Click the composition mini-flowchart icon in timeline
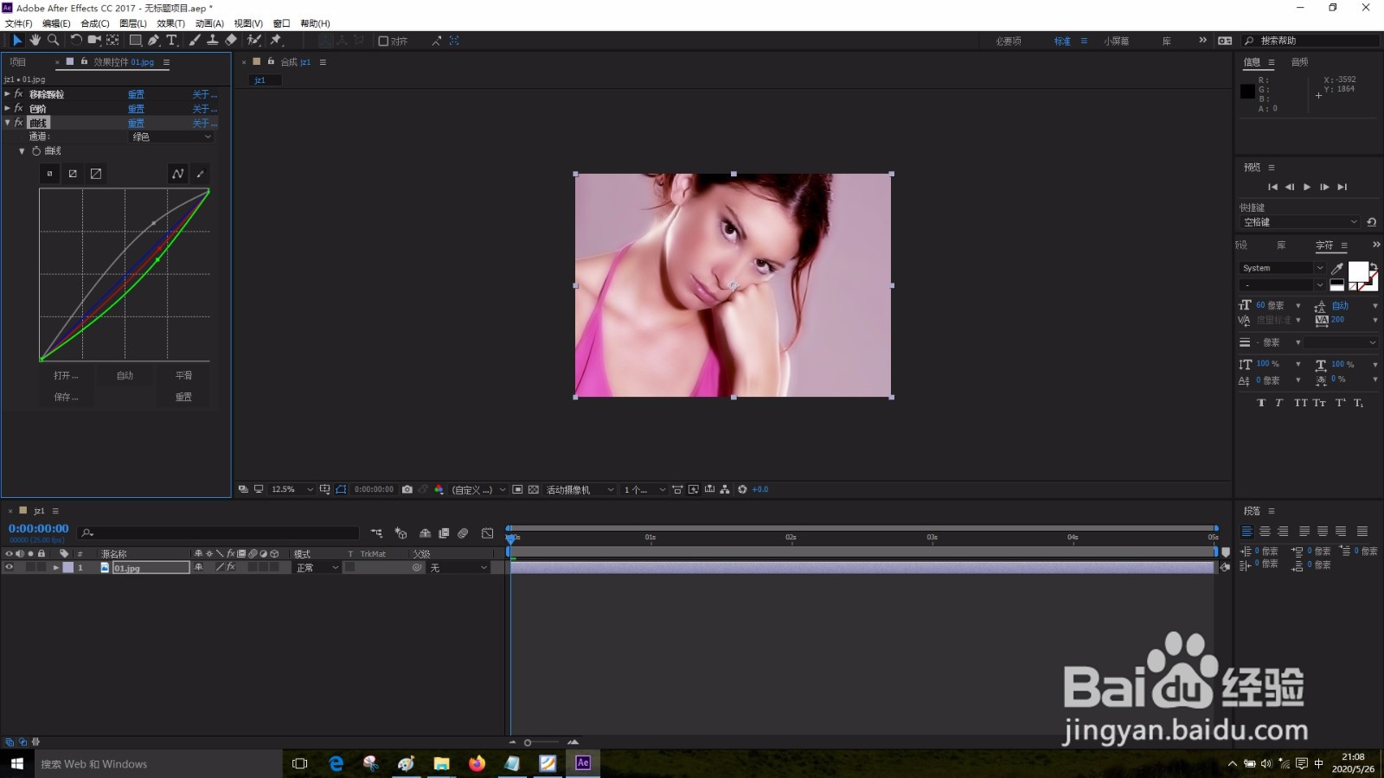This screenshot has width=1384, height=778. [x=376, y=533]
